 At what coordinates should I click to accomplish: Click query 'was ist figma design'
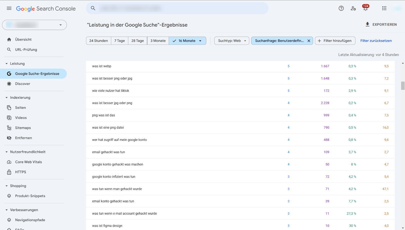tap(107, 226)
